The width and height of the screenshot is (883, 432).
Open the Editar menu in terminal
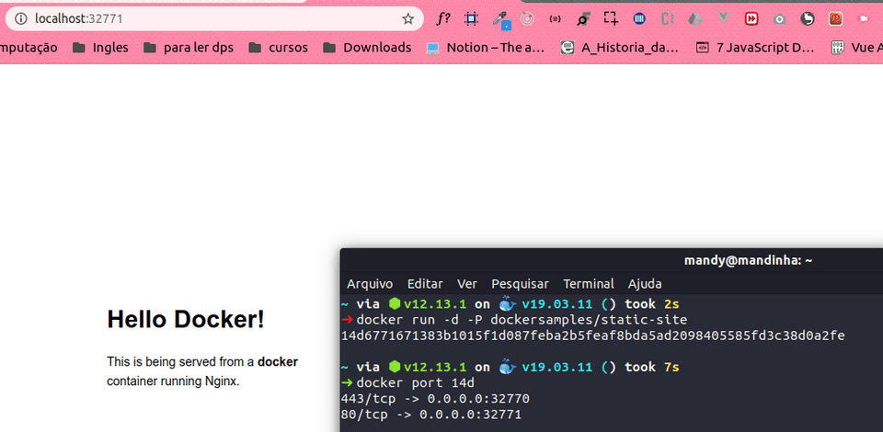[x=425, y=283]
